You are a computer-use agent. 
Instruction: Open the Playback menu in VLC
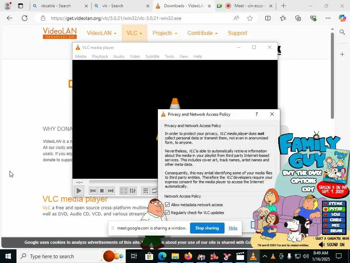click(100, 57)
